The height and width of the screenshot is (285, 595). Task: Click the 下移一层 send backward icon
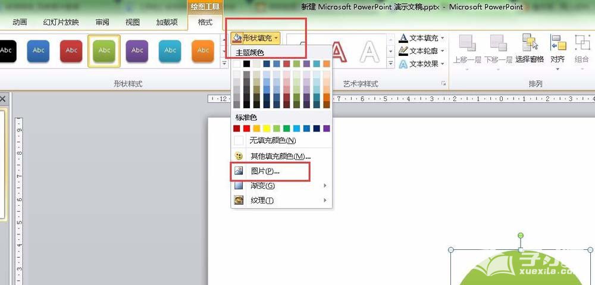498,45
